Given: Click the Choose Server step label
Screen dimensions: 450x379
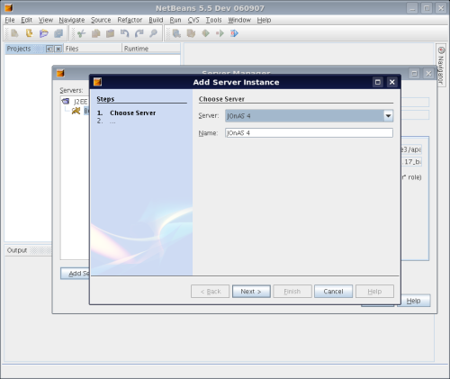Looking at the screenshot, I should coord(132,113).
